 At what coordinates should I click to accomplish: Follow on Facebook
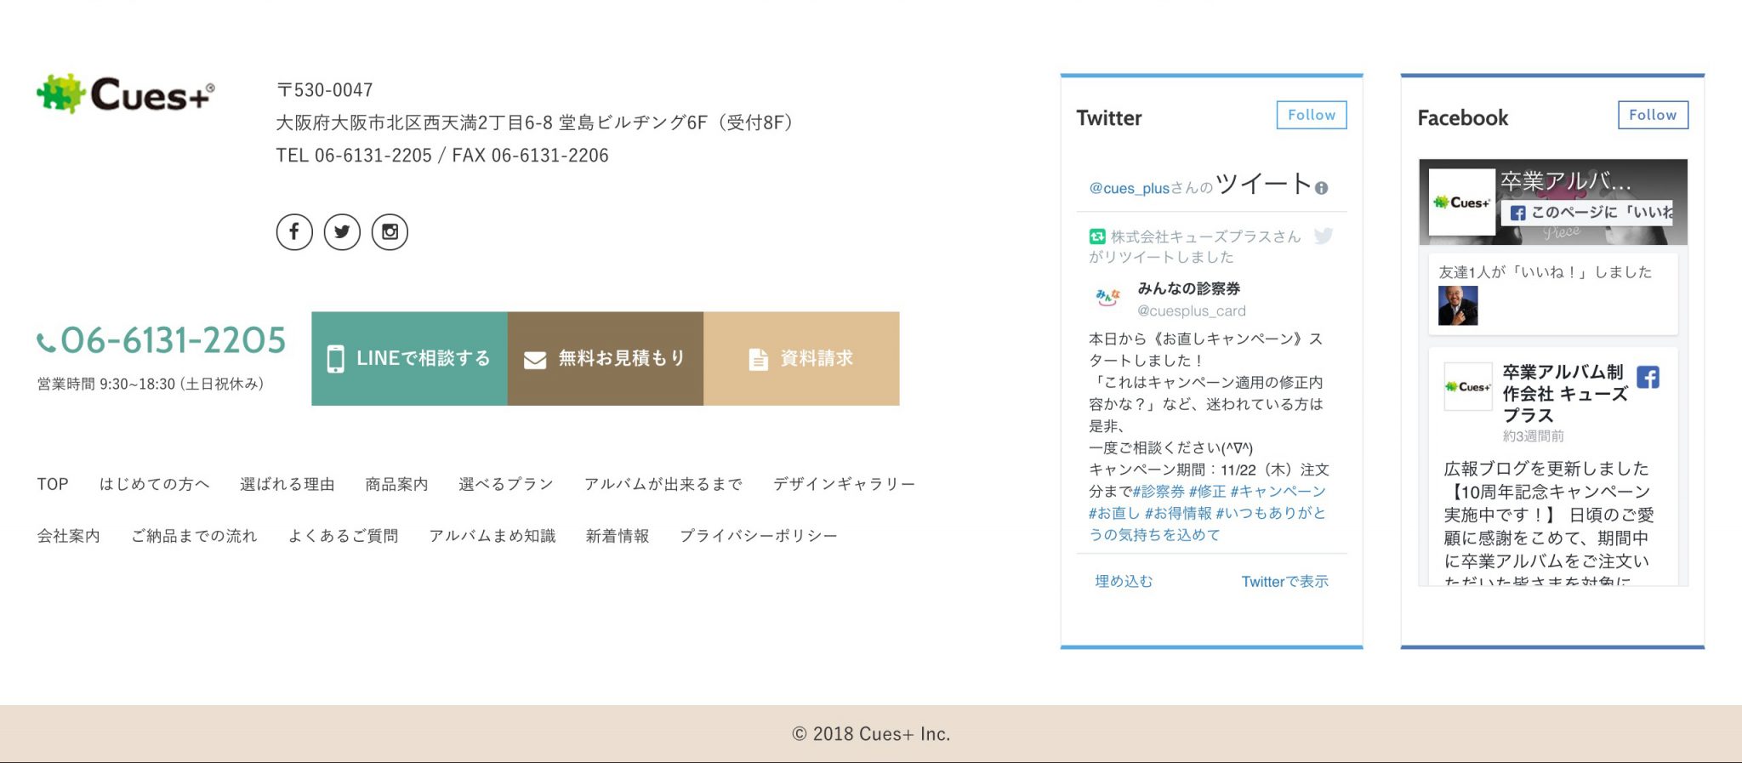coord(1653,115)
